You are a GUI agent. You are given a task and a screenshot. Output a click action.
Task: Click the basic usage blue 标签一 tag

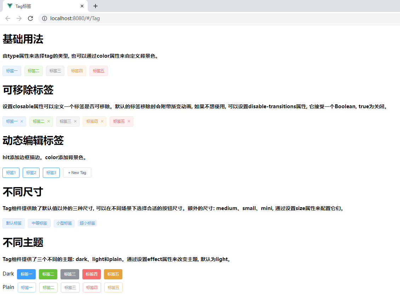coord(12,71)
